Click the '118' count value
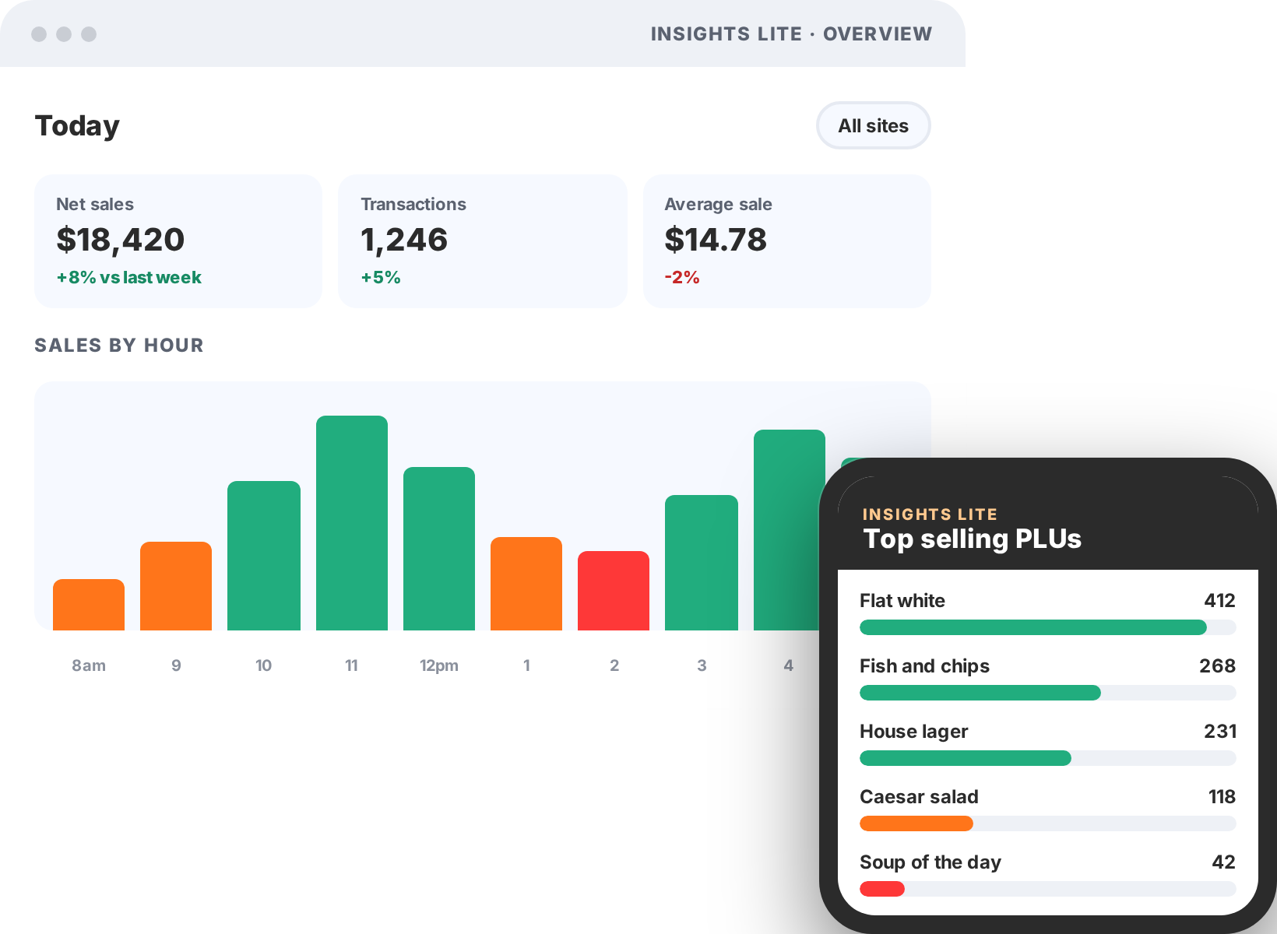Viewport: 1277px width, 934px height. point(1222,797)
